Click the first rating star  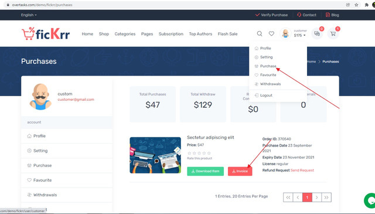(189, 153)
